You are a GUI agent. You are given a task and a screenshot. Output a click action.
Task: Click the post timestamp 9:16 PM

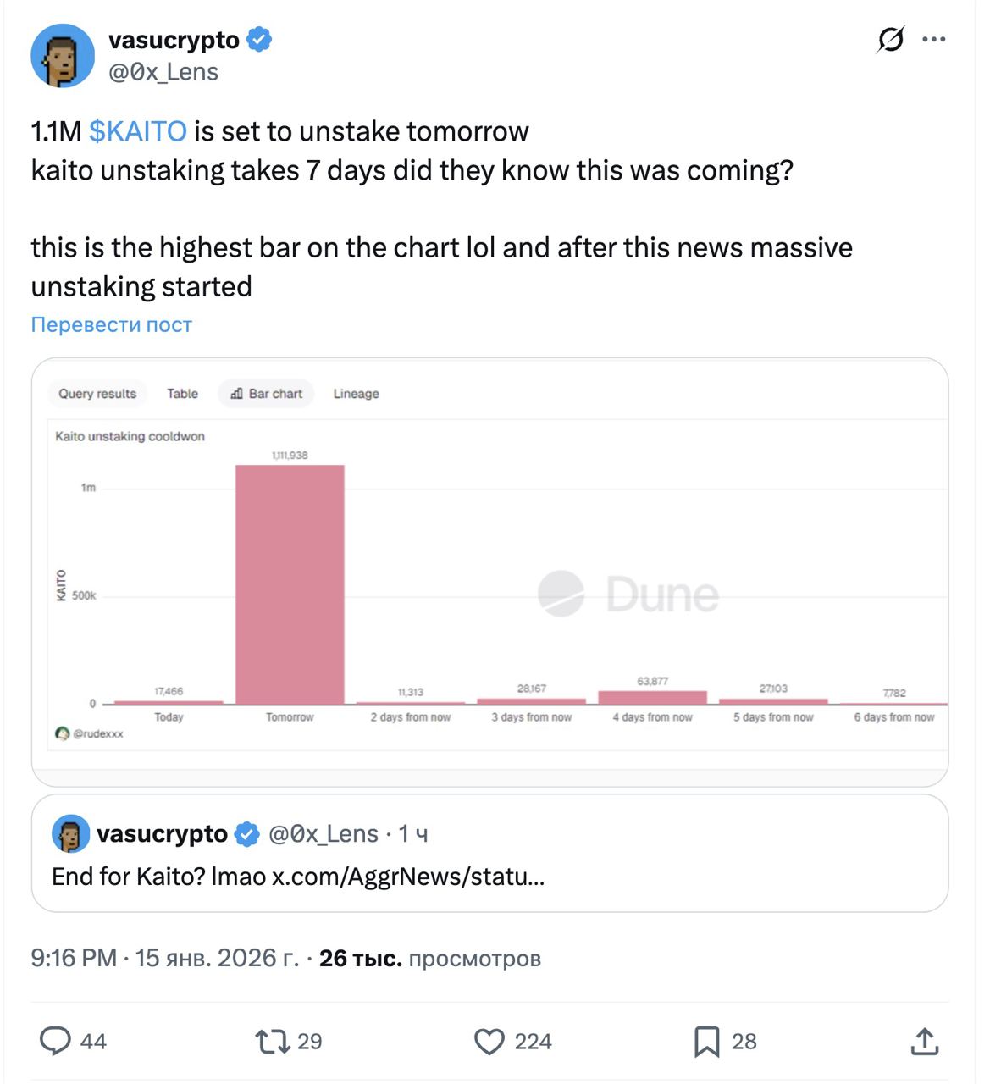click(x=73, y=958)
